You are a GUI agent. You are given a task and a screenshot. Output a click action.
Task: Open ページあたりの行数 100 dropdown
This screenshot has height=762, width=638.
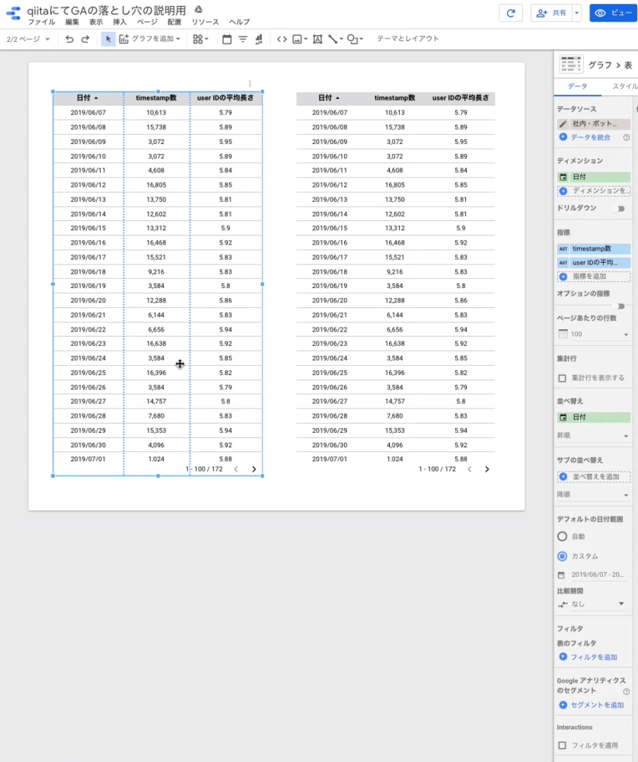pos(593,335)
